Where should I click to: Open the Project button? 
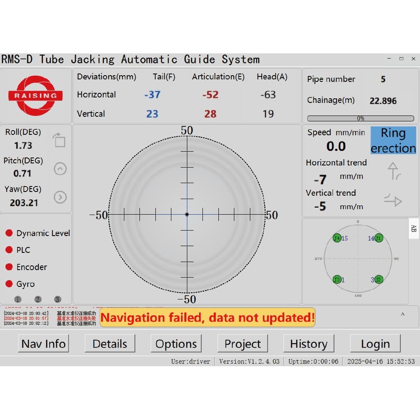pyautogui.click(x=242, y=344)
